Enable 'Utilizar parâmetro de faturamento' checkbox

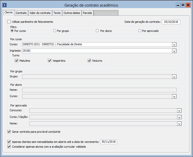pos(9,22)
